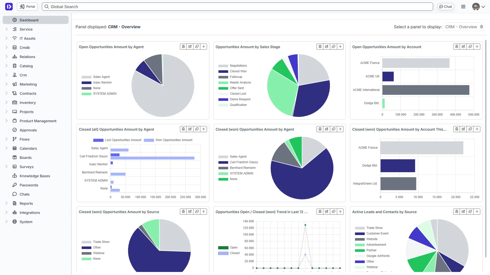Image resolution: width=490 pixels, height=275 pixels.
Task: Open the Service sidebar menu
Action: [x=26, y=29]
